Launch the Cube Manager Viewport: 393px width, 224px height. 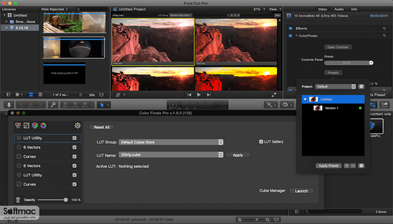click(301, 191)
